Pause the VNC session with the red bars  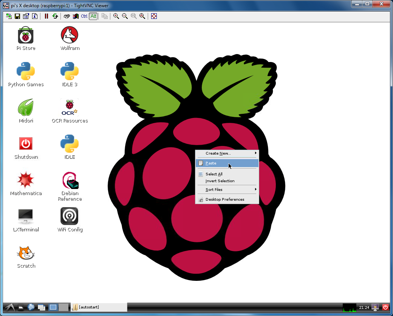[x=46, y=16]
